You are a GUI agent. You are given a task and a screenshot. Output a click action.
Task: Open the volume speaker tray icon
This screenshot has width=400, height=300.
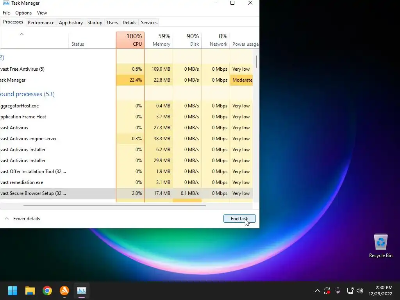(x=360, y=291)
